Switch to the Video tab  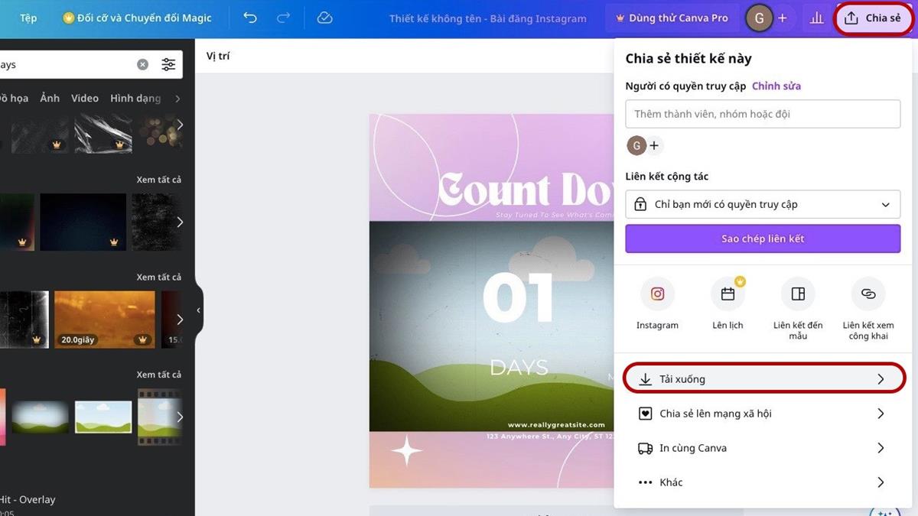tap(85, 99)
